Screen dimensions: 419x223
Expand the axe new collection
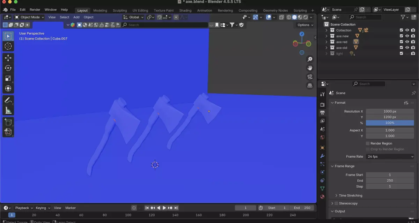[x=326, y=36]
